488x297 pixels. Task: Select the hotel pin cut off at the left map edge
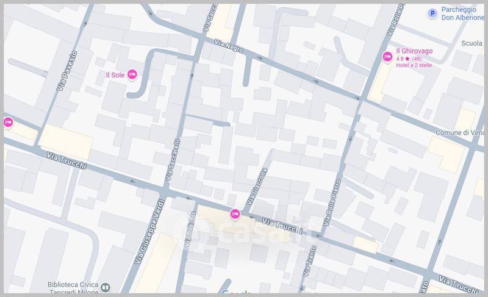click(8, 122)
